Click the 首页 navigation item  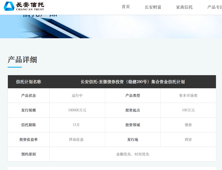point(125,7)
